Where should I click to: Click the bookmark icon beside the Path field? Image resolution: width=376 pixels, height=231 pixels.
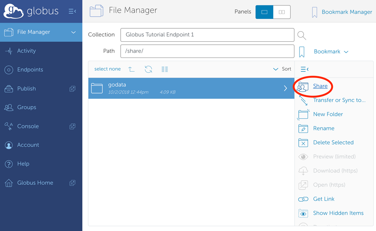(302, 52)
